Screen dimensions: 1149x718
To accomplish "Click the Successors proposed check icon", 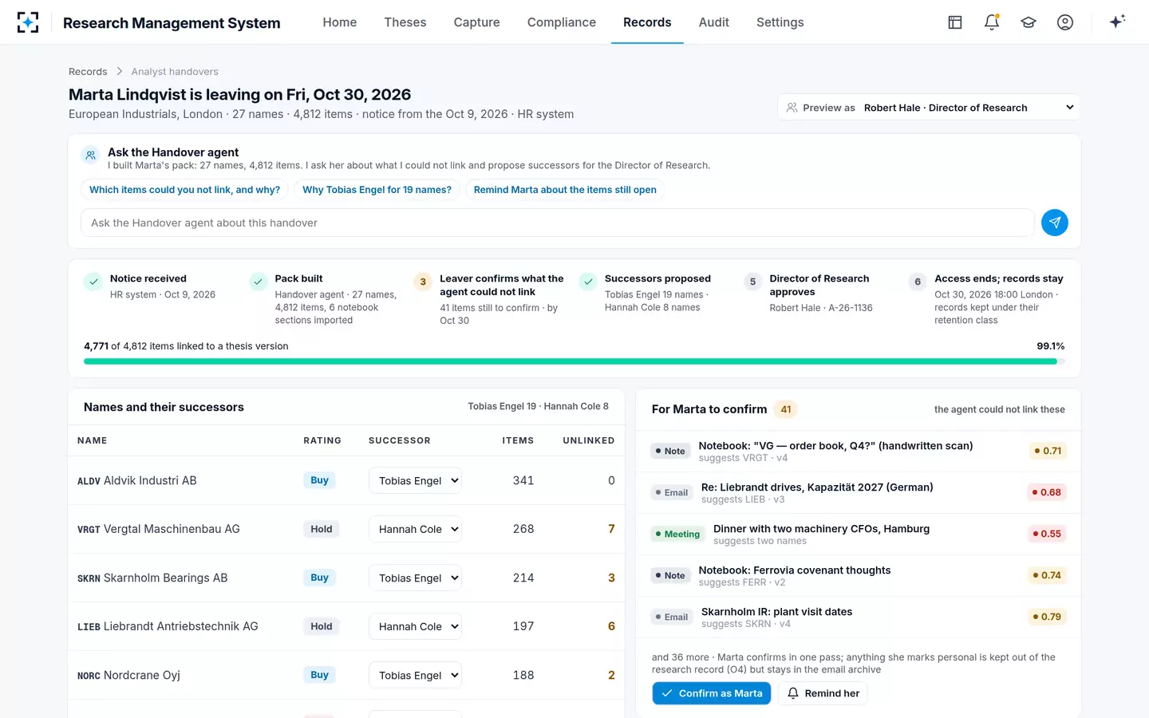I will (x=588, y=282).
